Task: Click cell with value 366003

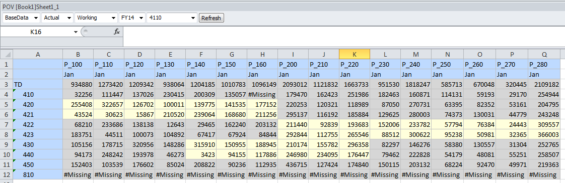Action: click(544, 134)
